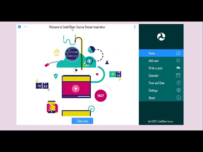Image resolution: width=203 pixels, height=152 pixels.
Task: Close the window with the blue X
Action: click(19, 27)
